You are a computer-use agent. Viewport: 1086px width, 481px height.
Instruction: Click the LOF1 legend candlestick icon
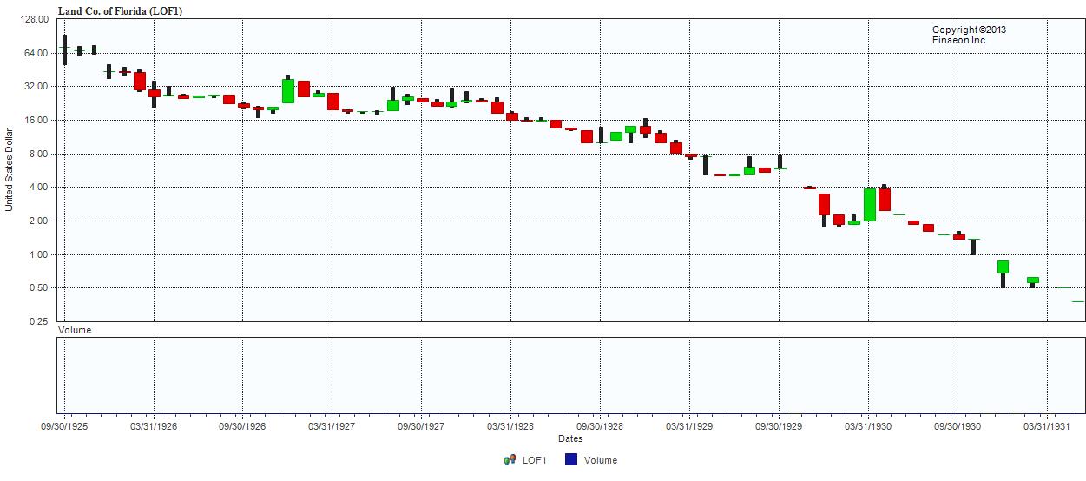[x=510, y=460]
